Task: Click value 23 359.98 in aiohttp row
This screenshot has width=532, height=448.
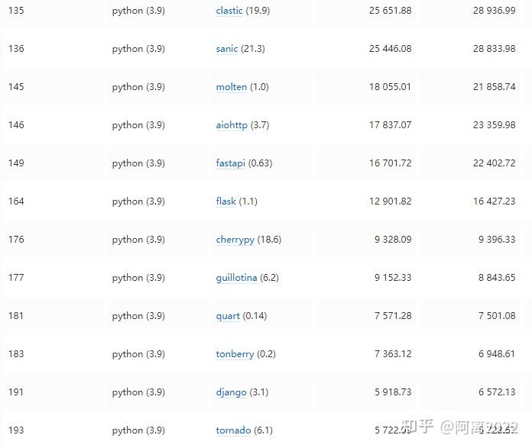Action: point(494,125)
